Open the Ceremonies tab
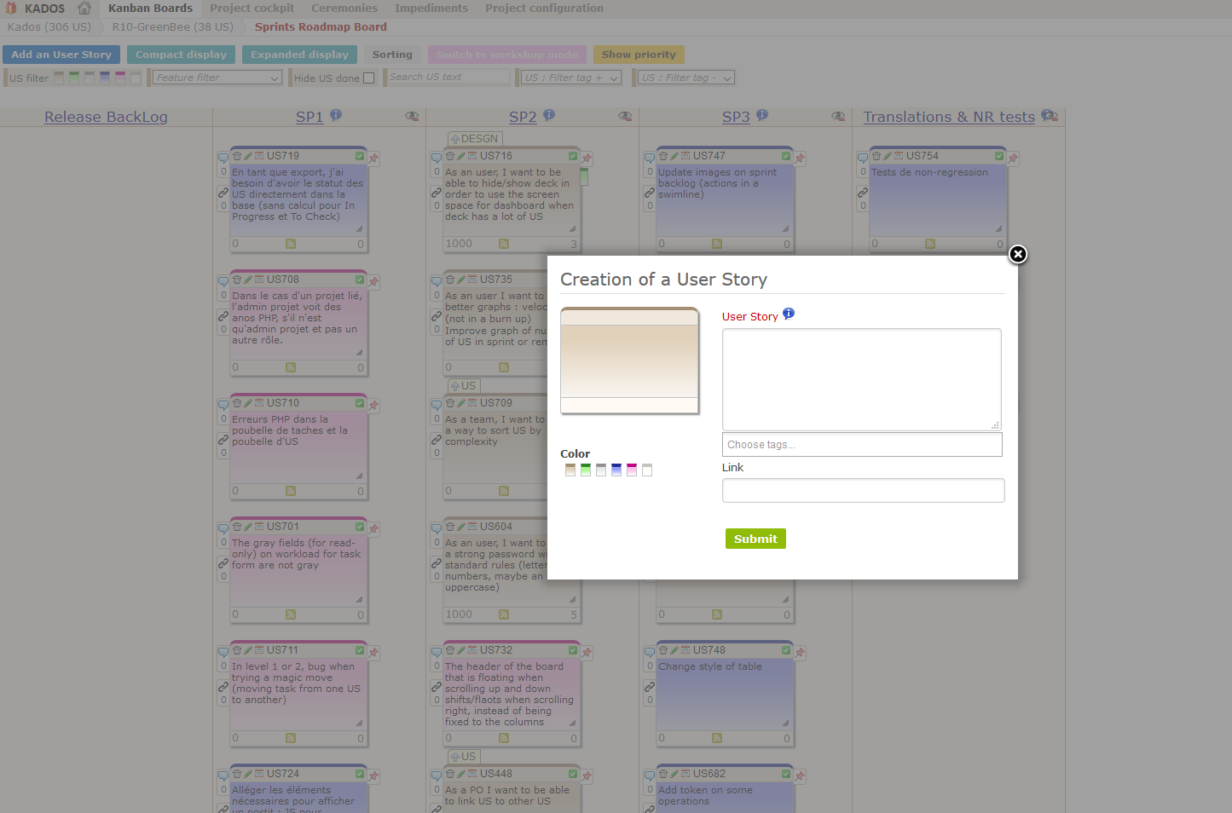1232x813 pixels. 344,9
